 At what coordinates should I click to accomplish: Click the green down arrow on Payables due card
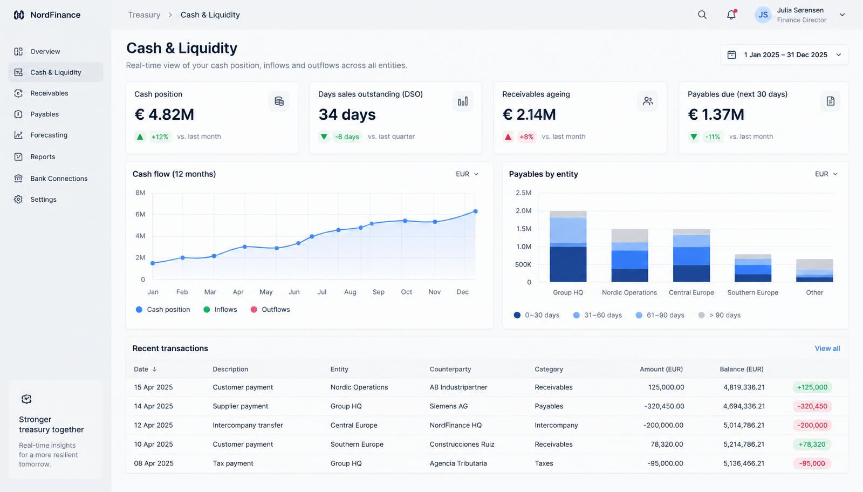(x=694, y=137)
